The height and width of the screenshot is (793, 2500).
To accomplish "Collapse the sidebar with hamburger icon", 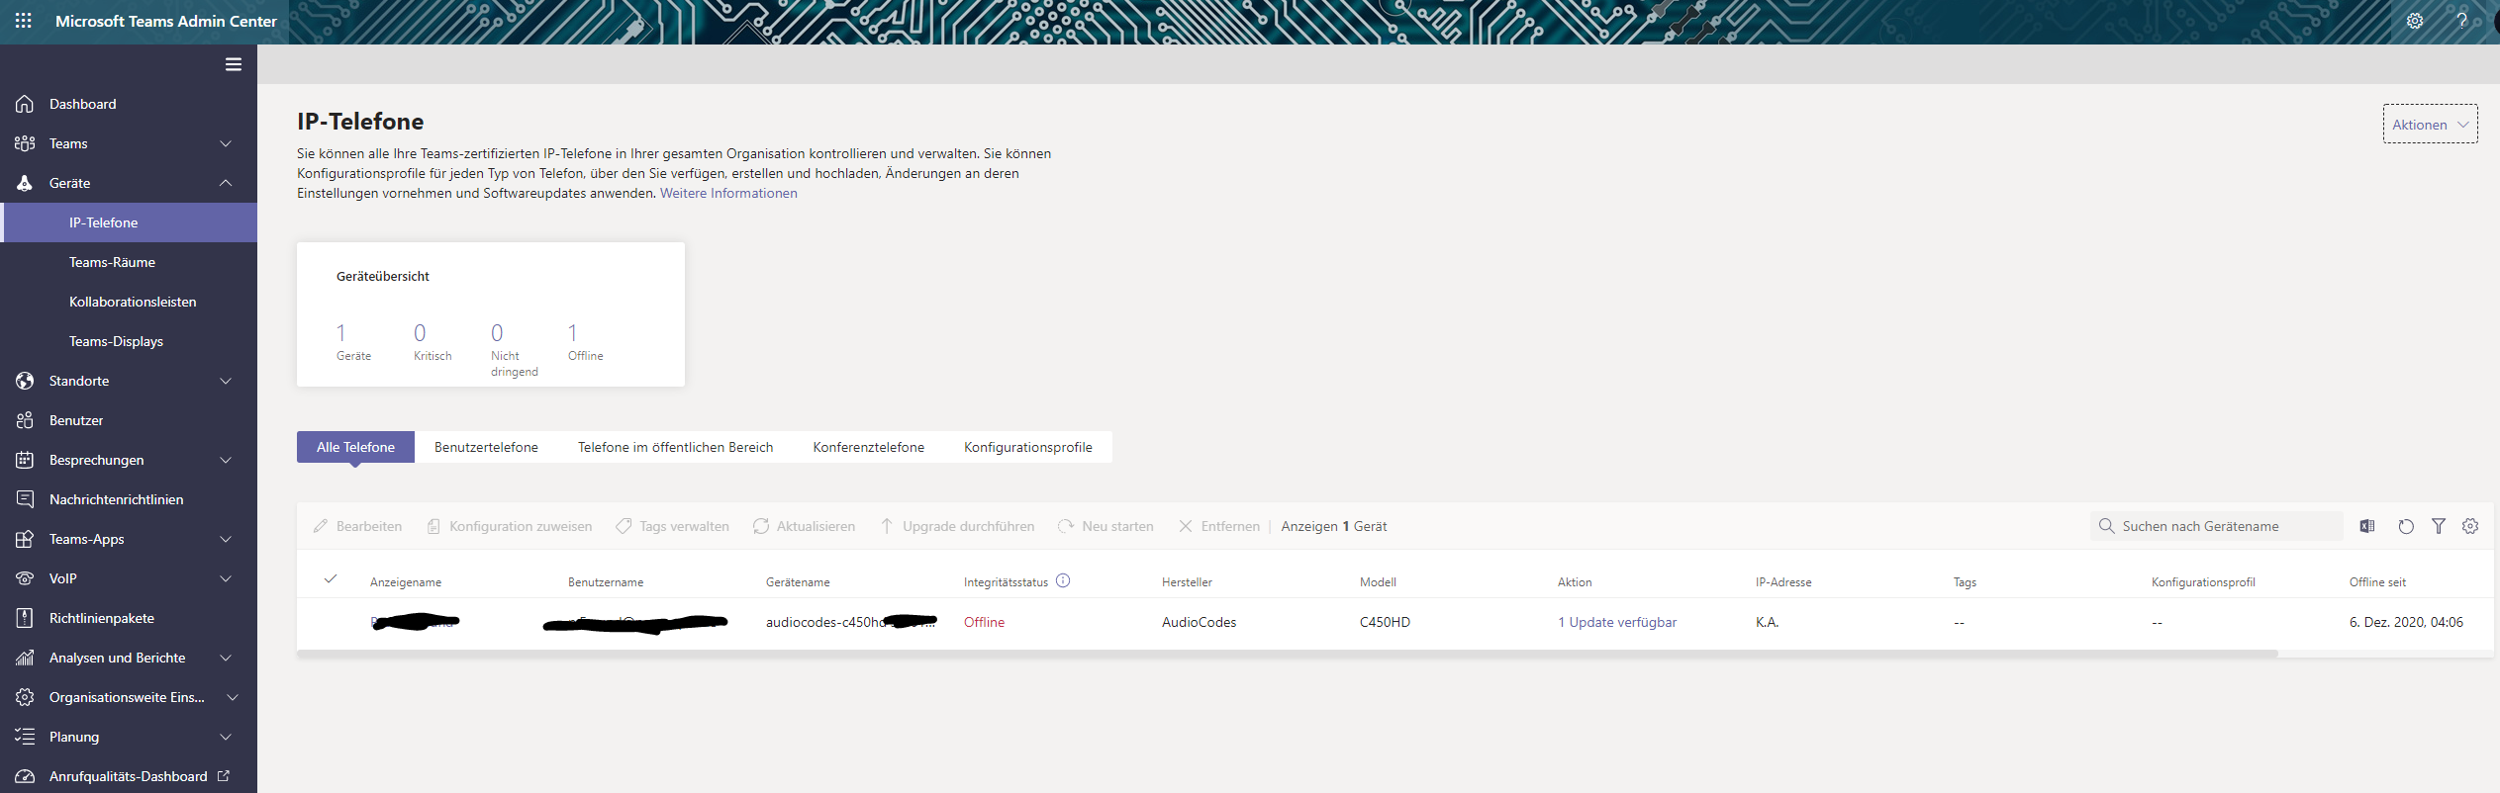I will click(234, 64).
